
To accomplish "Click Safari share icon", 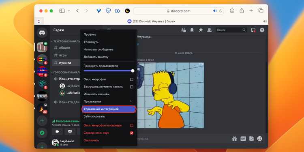I will [x=242, y=11].
